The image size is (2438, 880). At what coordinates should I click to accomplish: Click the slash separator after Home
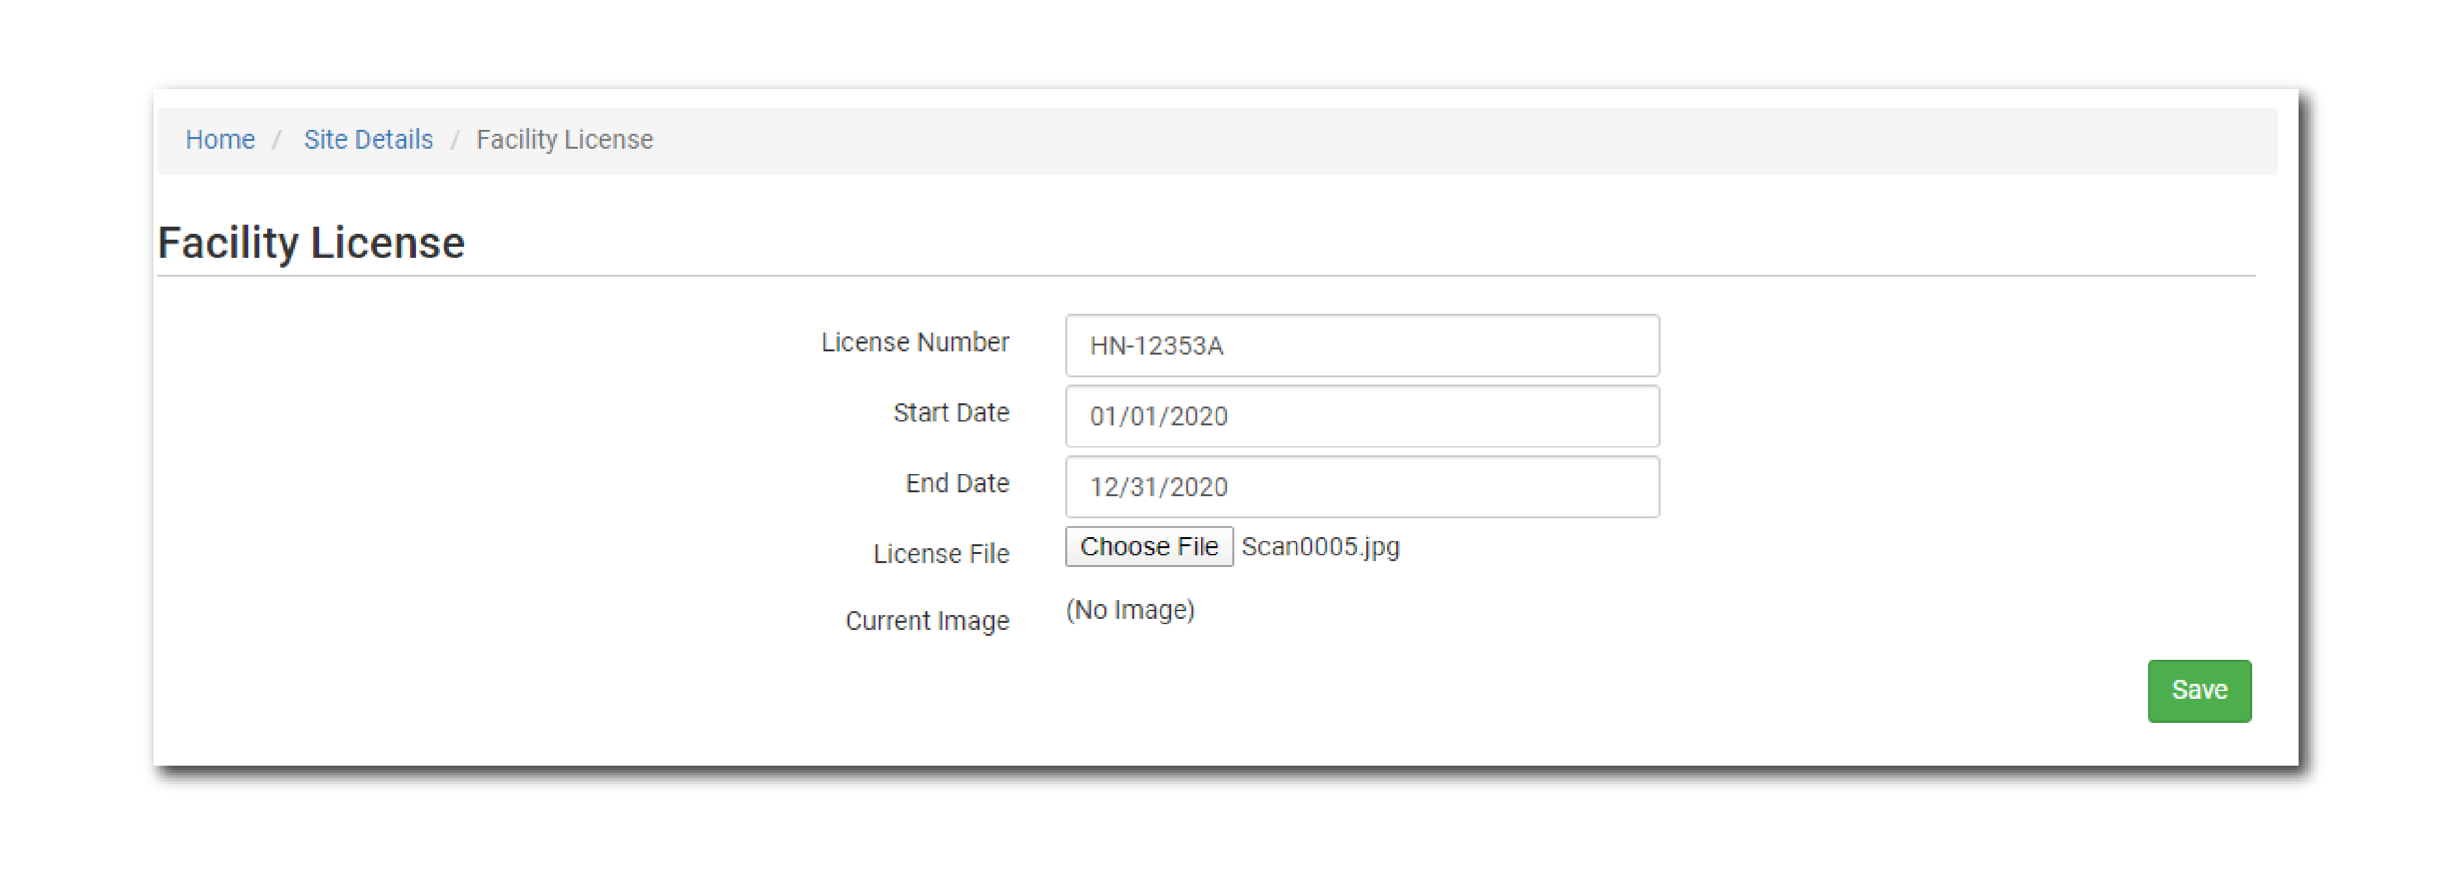click(x=278, y=141)
